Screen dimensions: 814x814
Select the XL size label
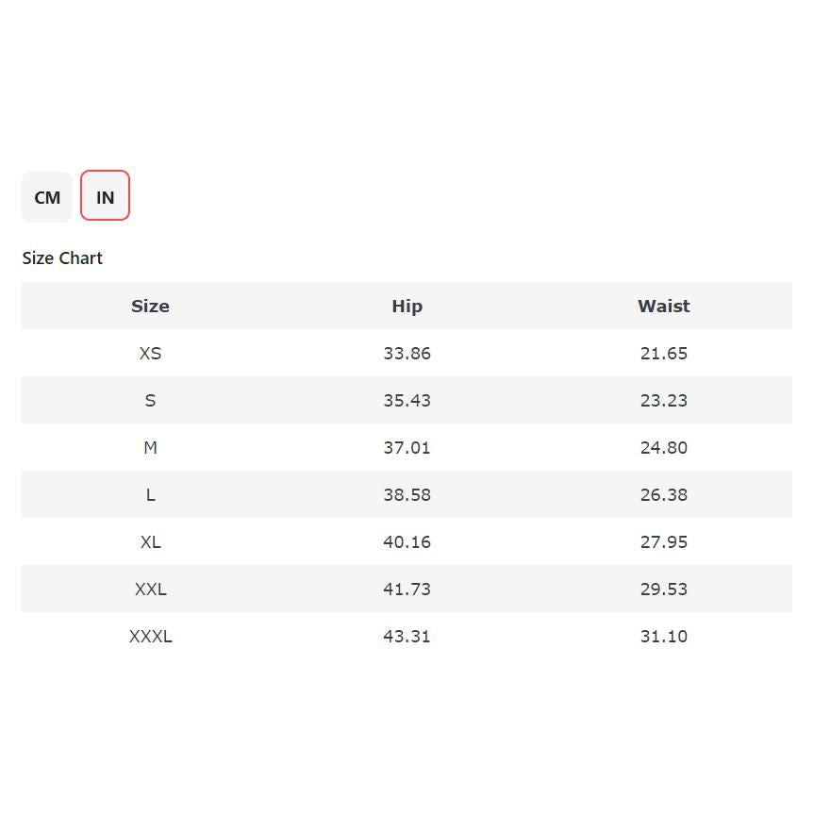tap(150, 542)
